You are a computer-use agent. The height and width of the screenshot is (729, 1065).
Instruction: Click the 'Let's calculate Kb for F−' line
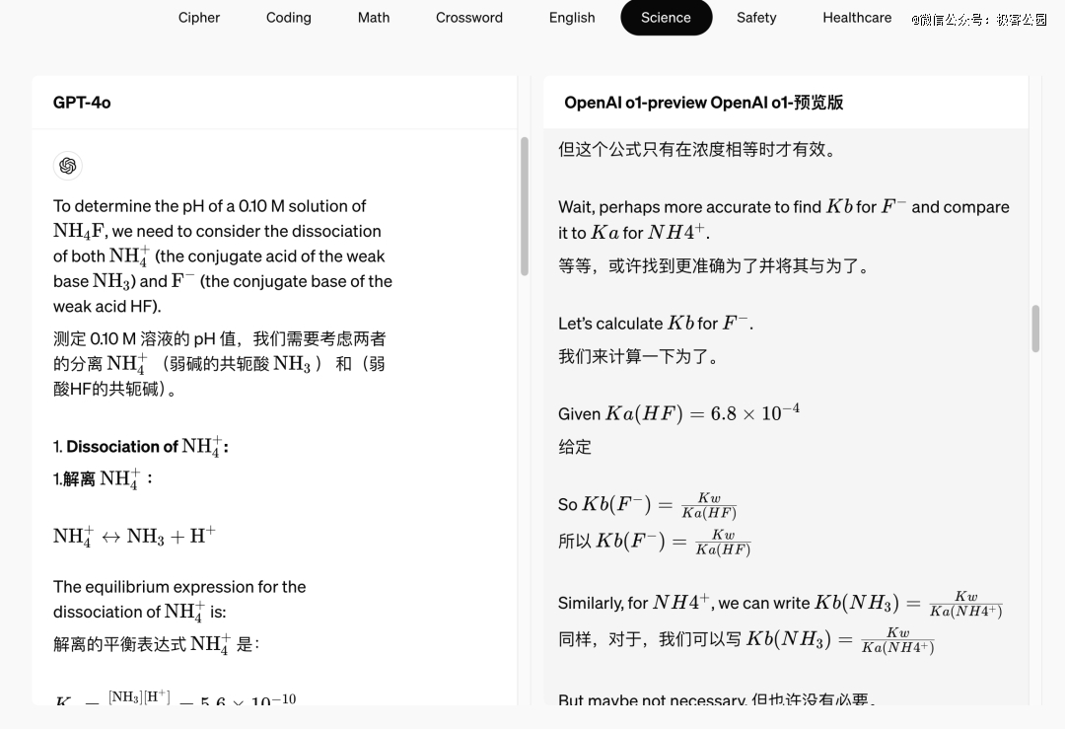[x=656, y=324]
